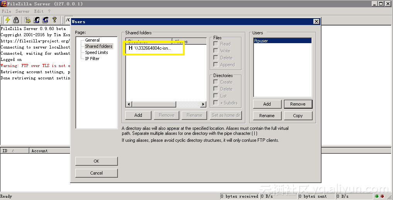
Task: Select the General page
Action: (92, 40)
